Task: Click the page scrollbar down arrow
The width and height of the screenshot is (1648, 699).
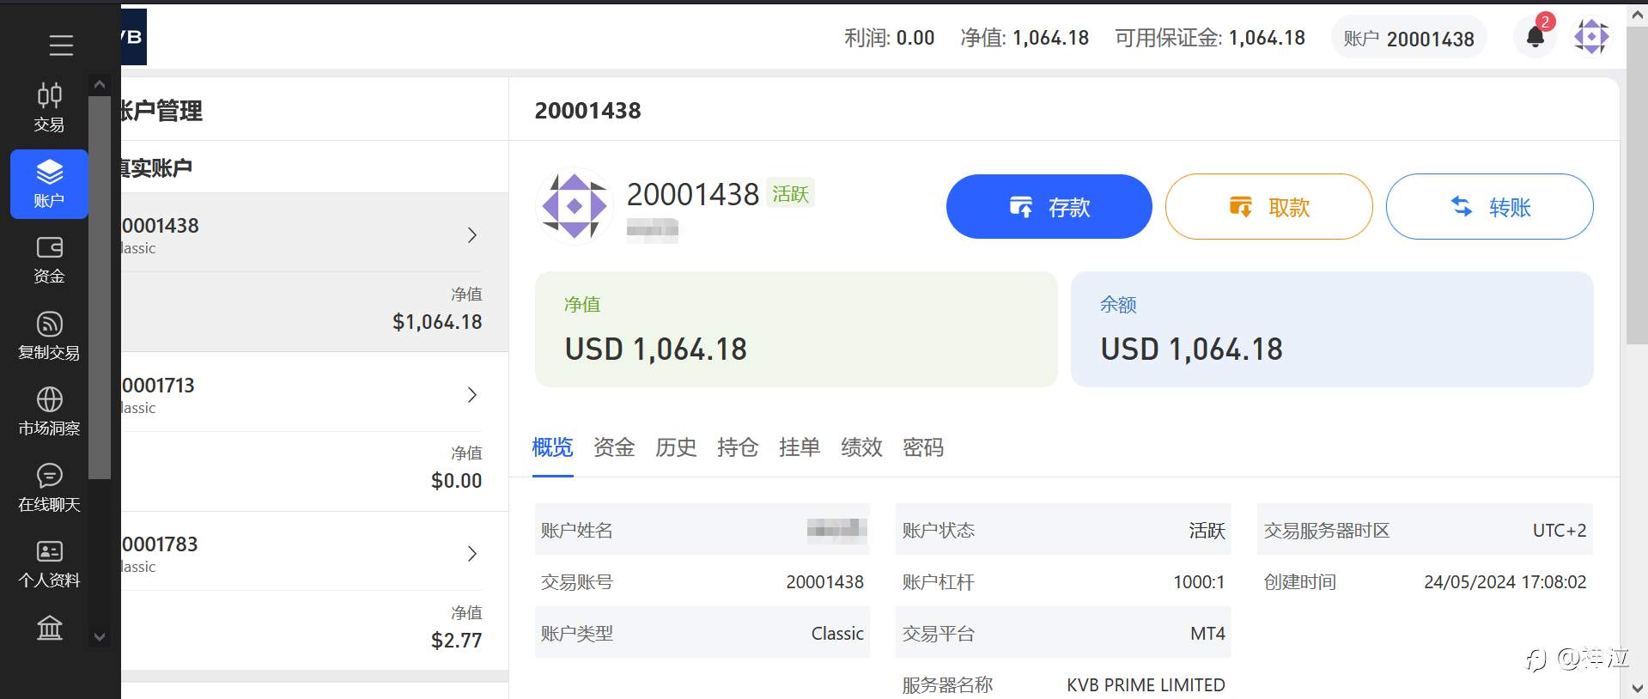Action: click(1637, 689)
